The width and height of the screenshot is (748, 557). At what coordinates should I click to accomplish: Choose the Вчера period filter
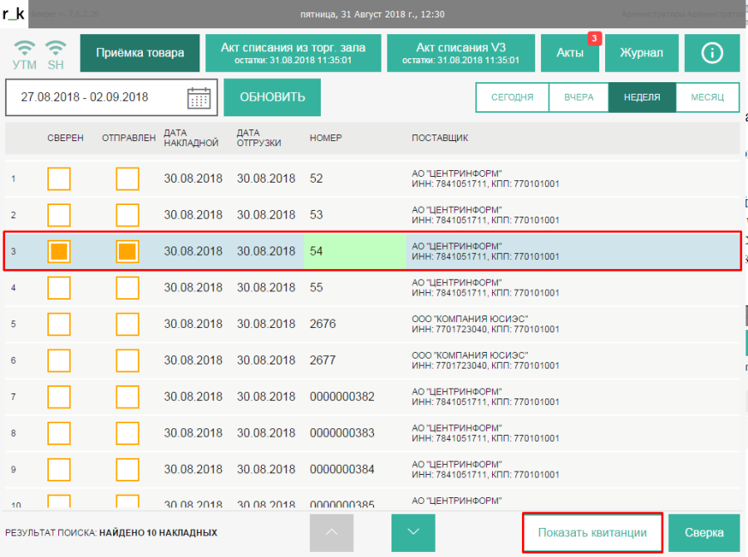[x=578, y=97]
